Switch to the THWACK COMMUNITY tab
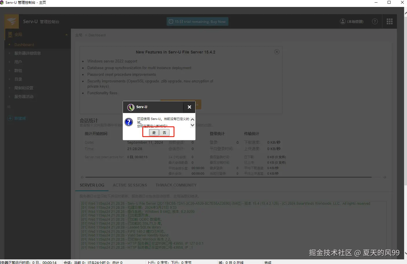The width and height of the screenshot is (407, 264). click(x=176, y=185)
